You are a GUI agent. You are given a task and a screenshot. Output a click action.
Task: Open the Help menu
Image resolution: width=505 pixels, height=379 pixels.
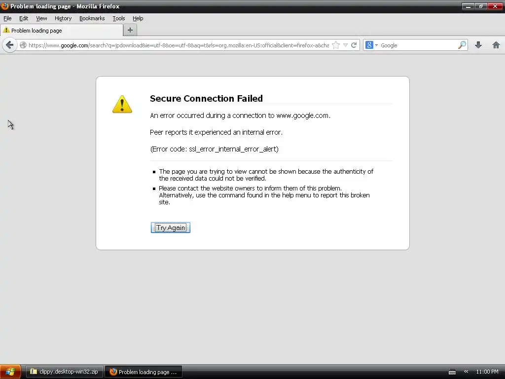click(138, 18)
